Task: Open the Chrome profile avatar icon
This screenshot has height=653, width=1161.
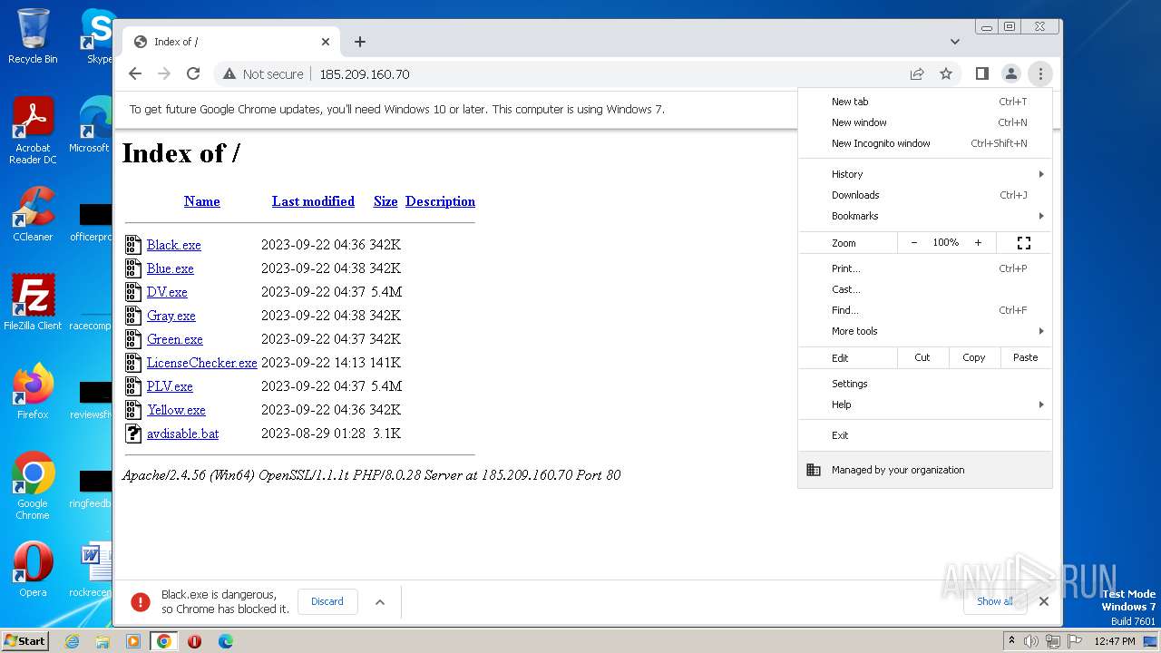Action: (x=1010, y=73)
